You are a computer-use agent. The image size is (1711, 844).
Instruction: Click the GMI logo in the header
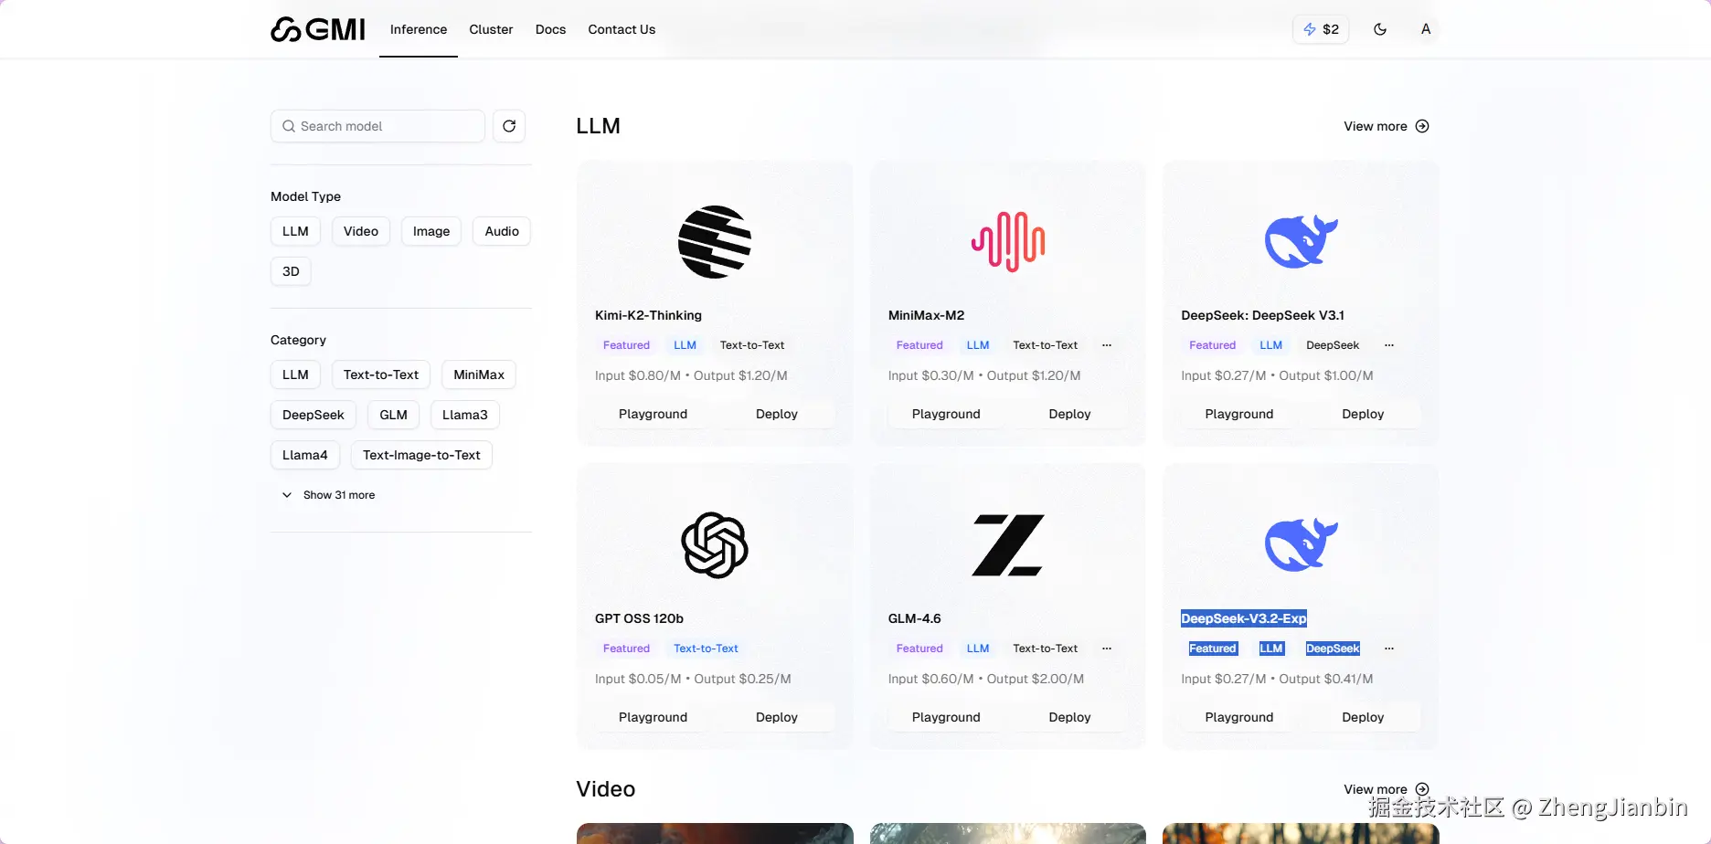click(x=318, y=29)
